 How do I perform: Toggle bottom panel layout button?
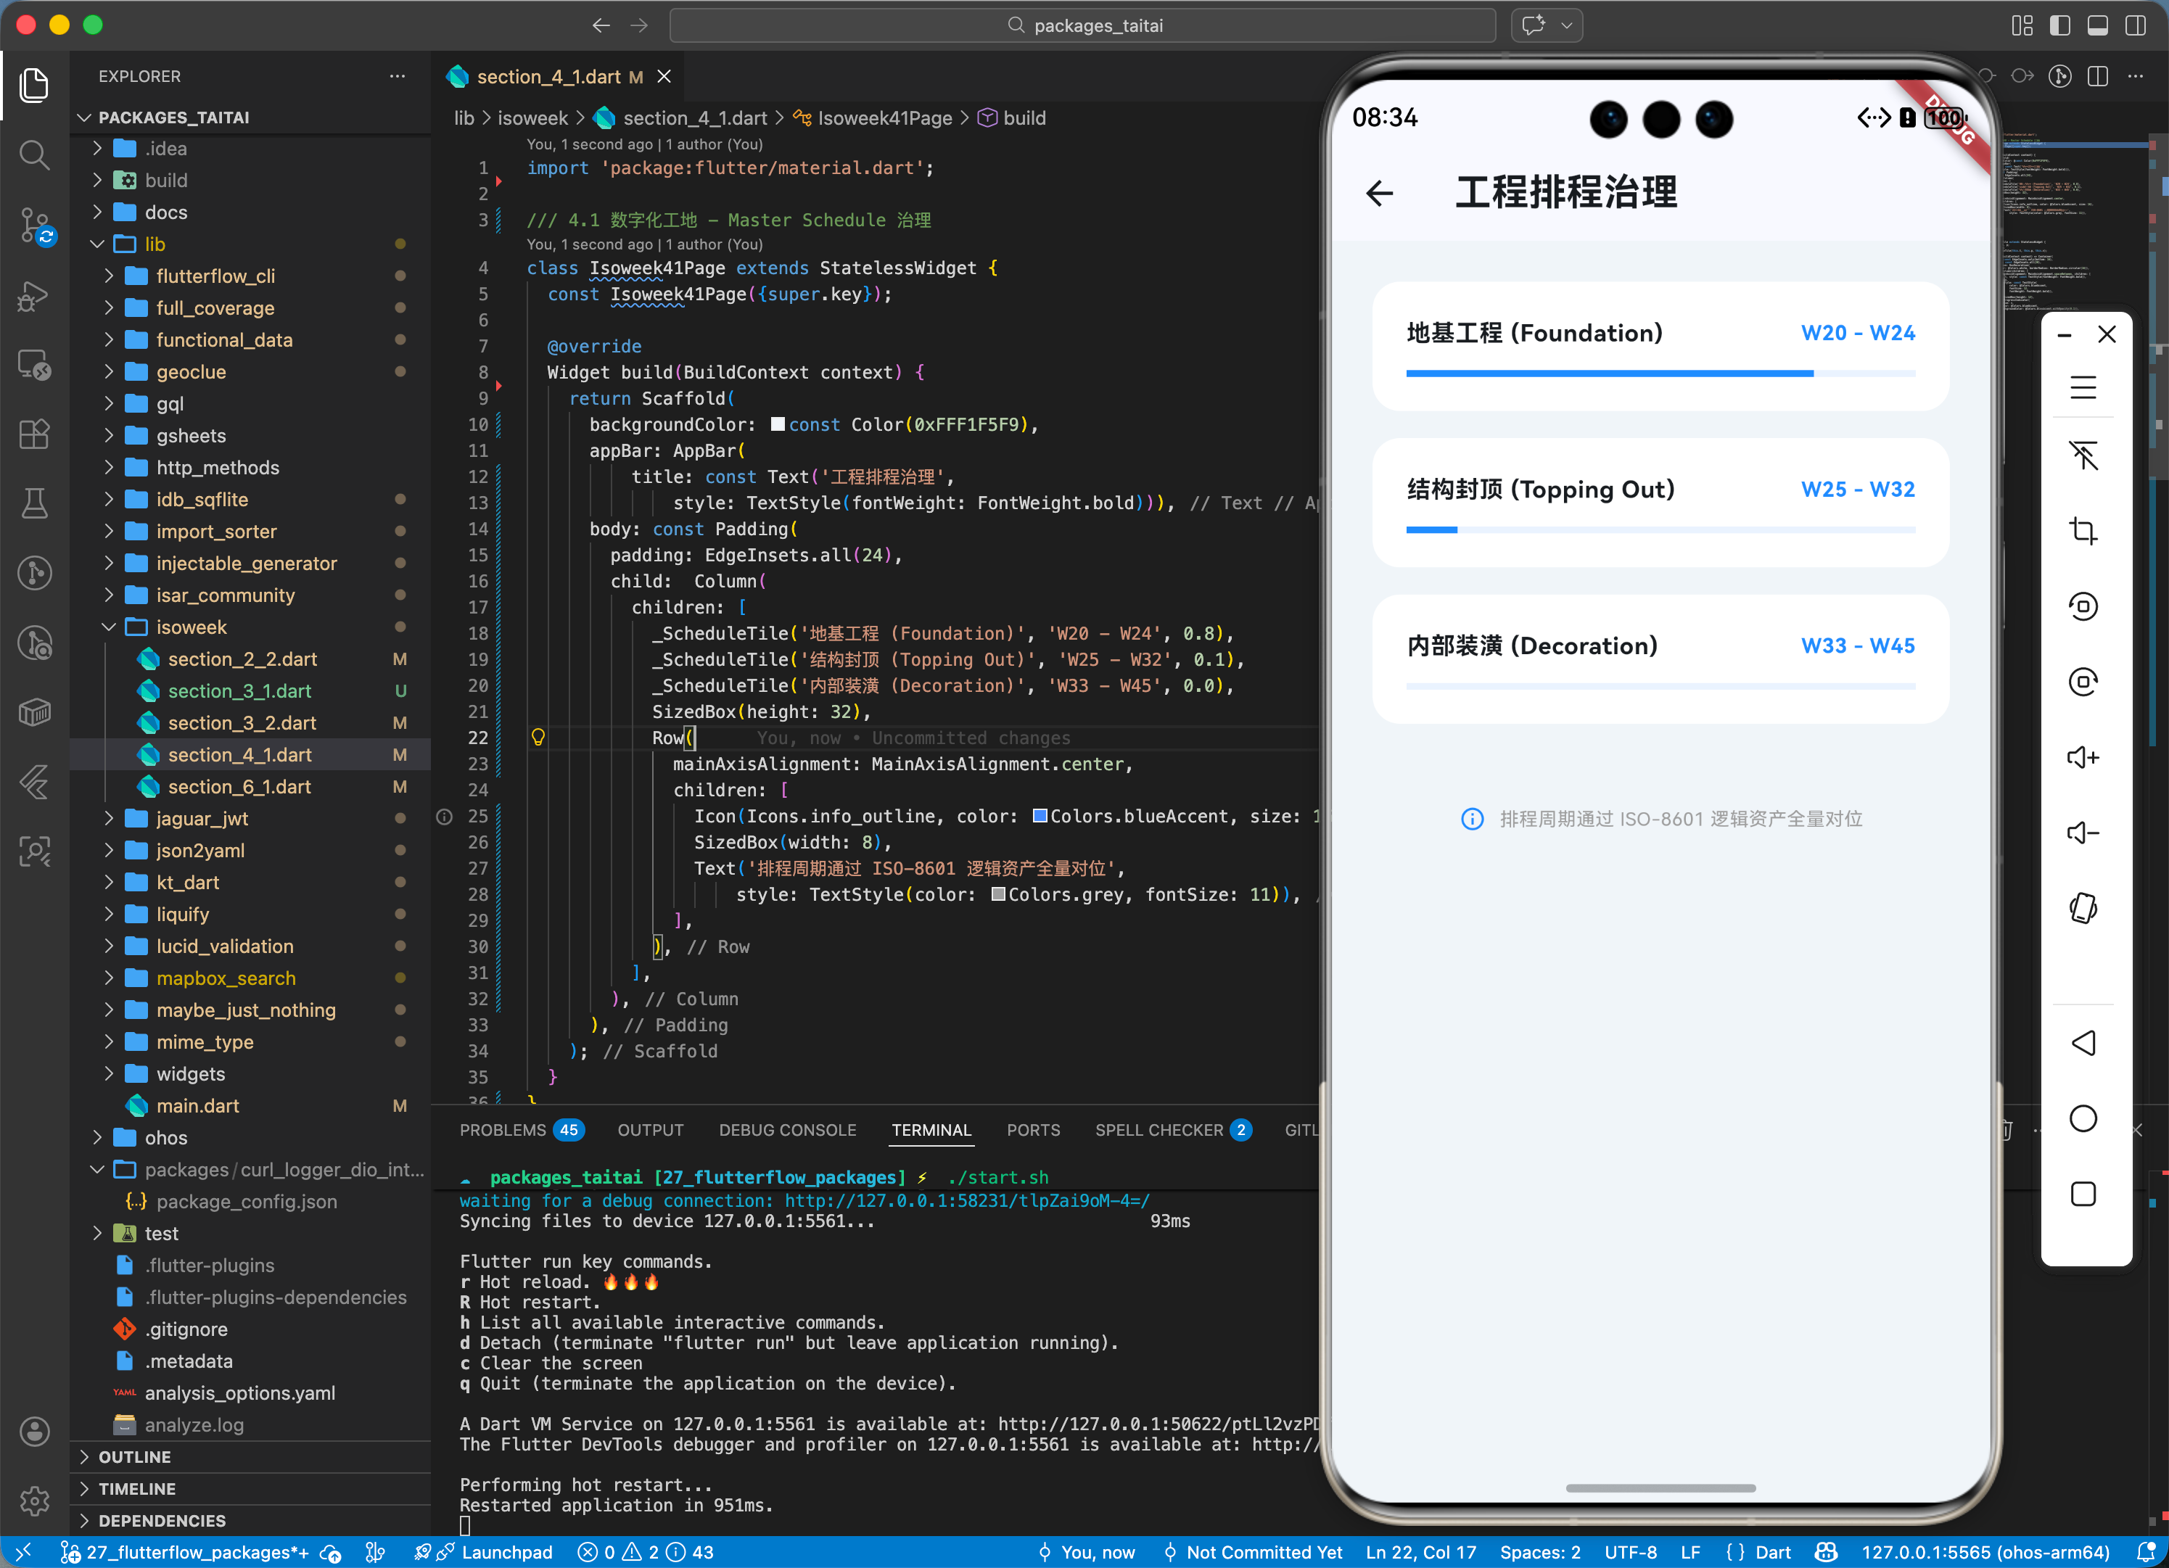point(2097,26)
